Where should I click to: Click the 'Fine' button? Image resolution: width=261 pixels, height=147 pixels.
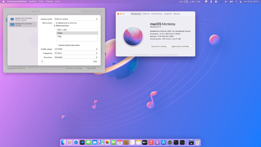pos(95,61)
